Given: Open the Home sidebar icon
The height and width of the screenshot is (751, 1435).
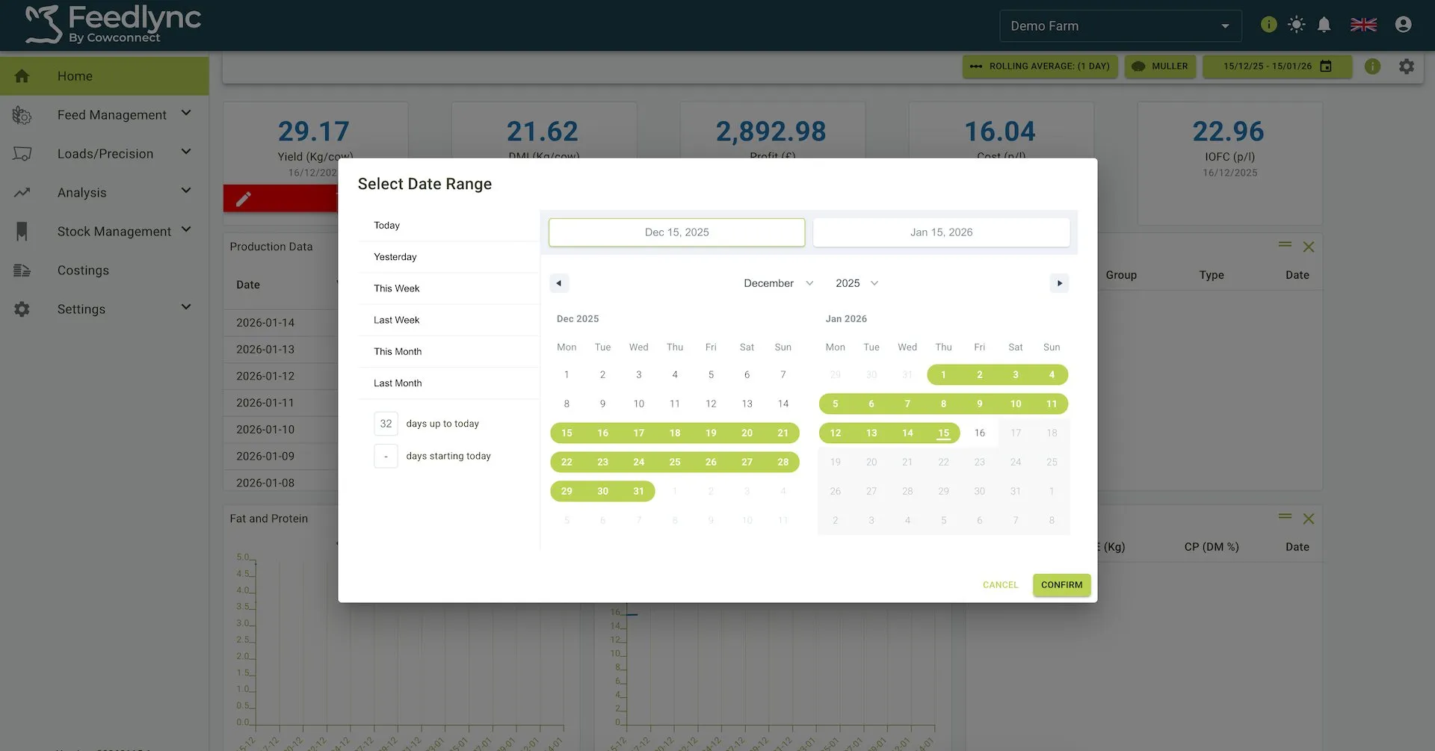Looking at the screenshot, I should click(x=22, y=76).
